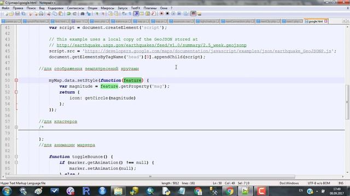Toggle synchronized vertical scrolling icon
Screen dimensions: 350x196
pyautogui.click(x=110, y=14)
